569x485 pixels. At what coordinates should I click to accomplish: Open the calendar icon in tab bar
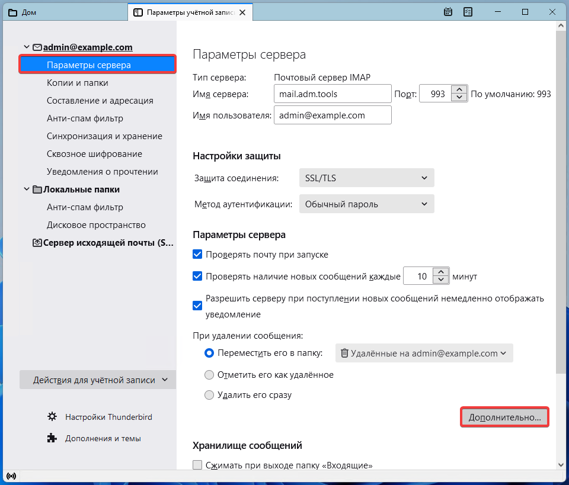point(449,12)
